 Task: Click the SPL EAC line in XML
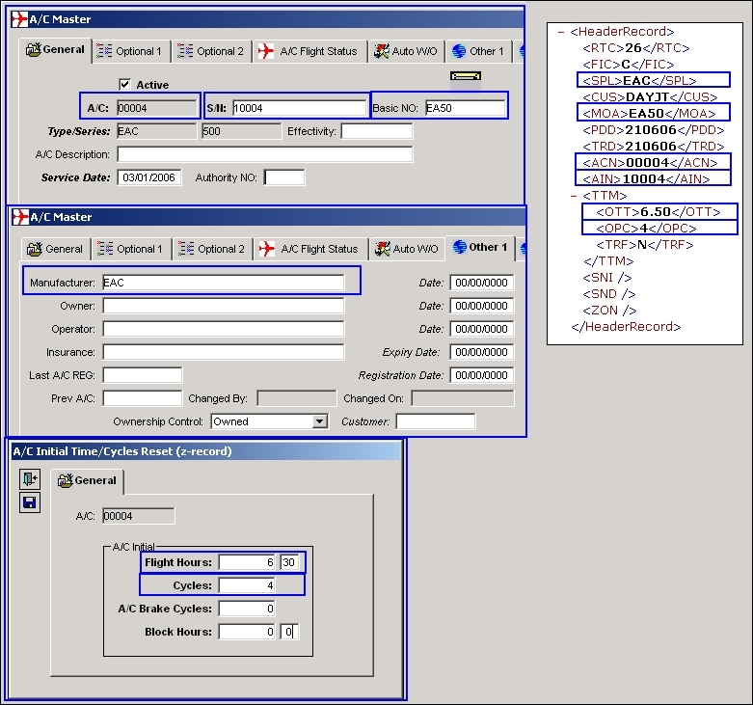[639, 80]
